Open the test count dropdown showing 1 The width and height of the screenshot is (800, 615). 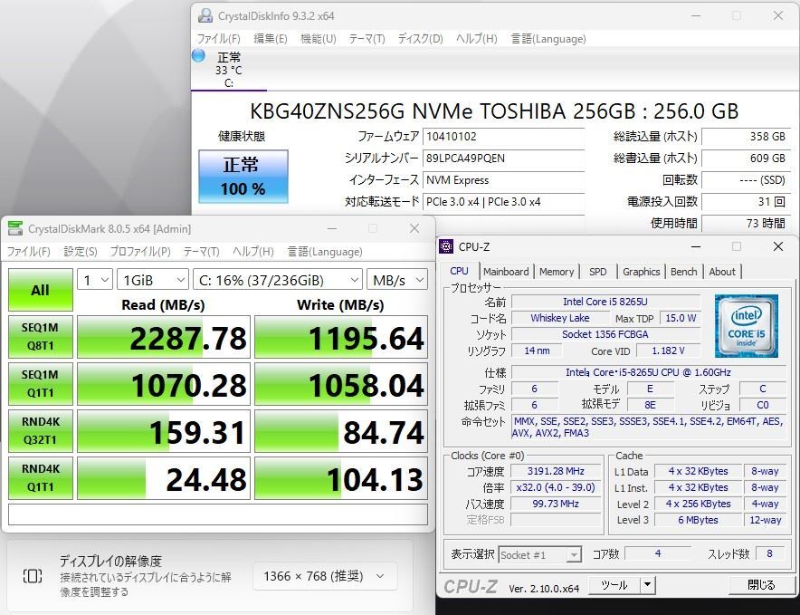coord(95,280)
